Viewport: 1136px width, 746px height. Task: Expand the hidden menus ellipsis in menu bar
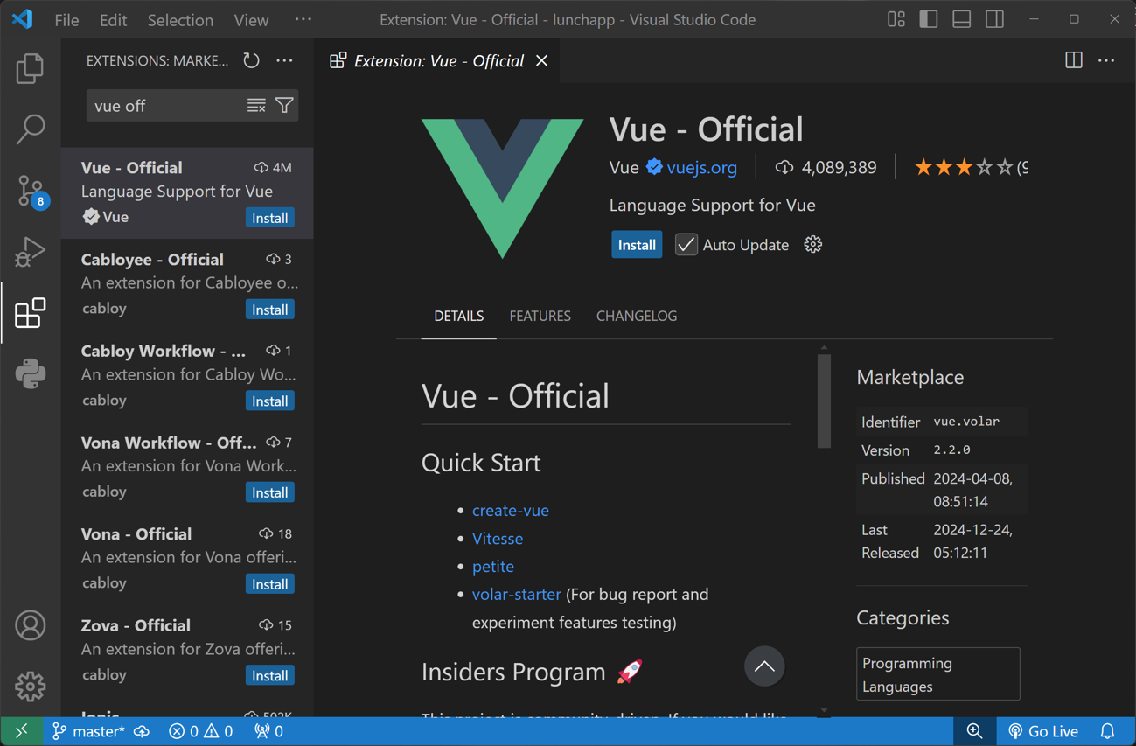pyautogui.click(x=303, y=19)
